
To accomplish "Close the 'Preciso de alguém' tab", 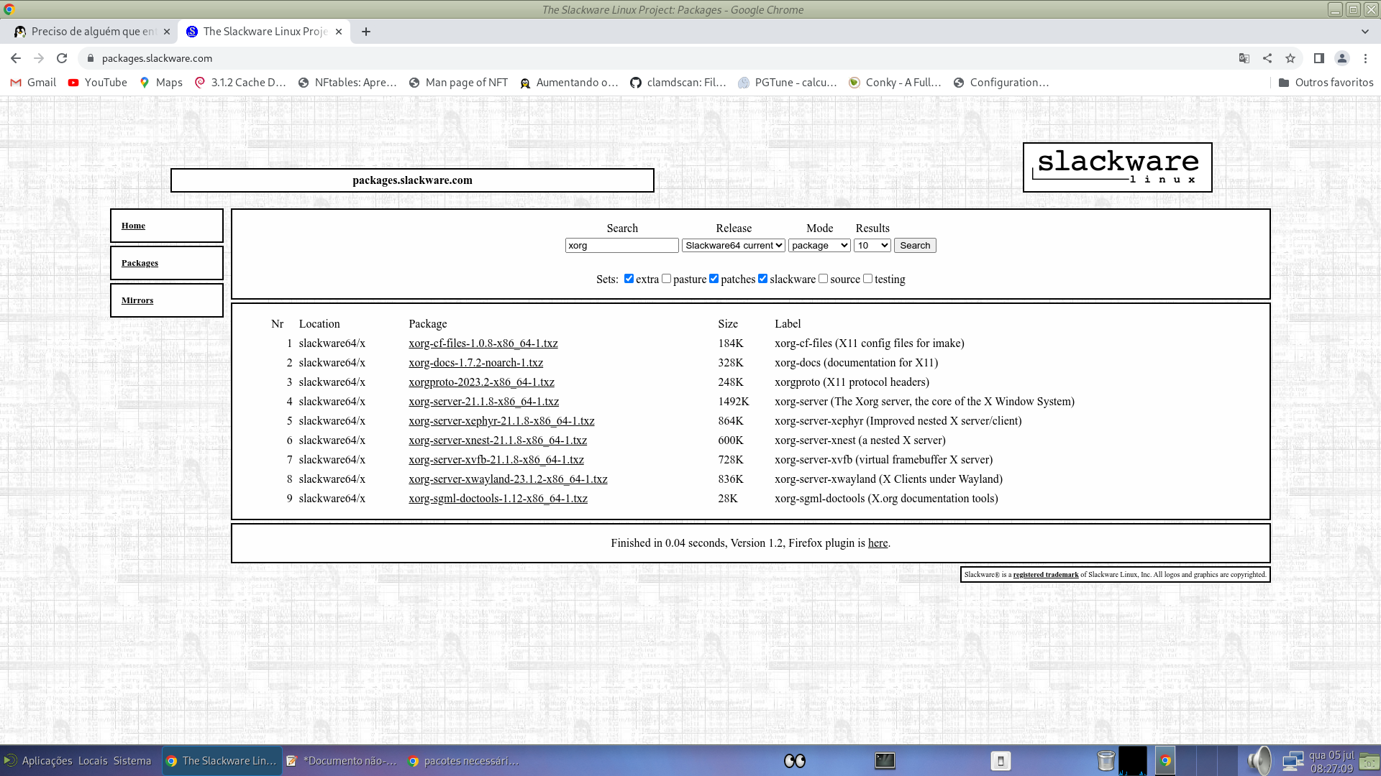I will point(167,32).
